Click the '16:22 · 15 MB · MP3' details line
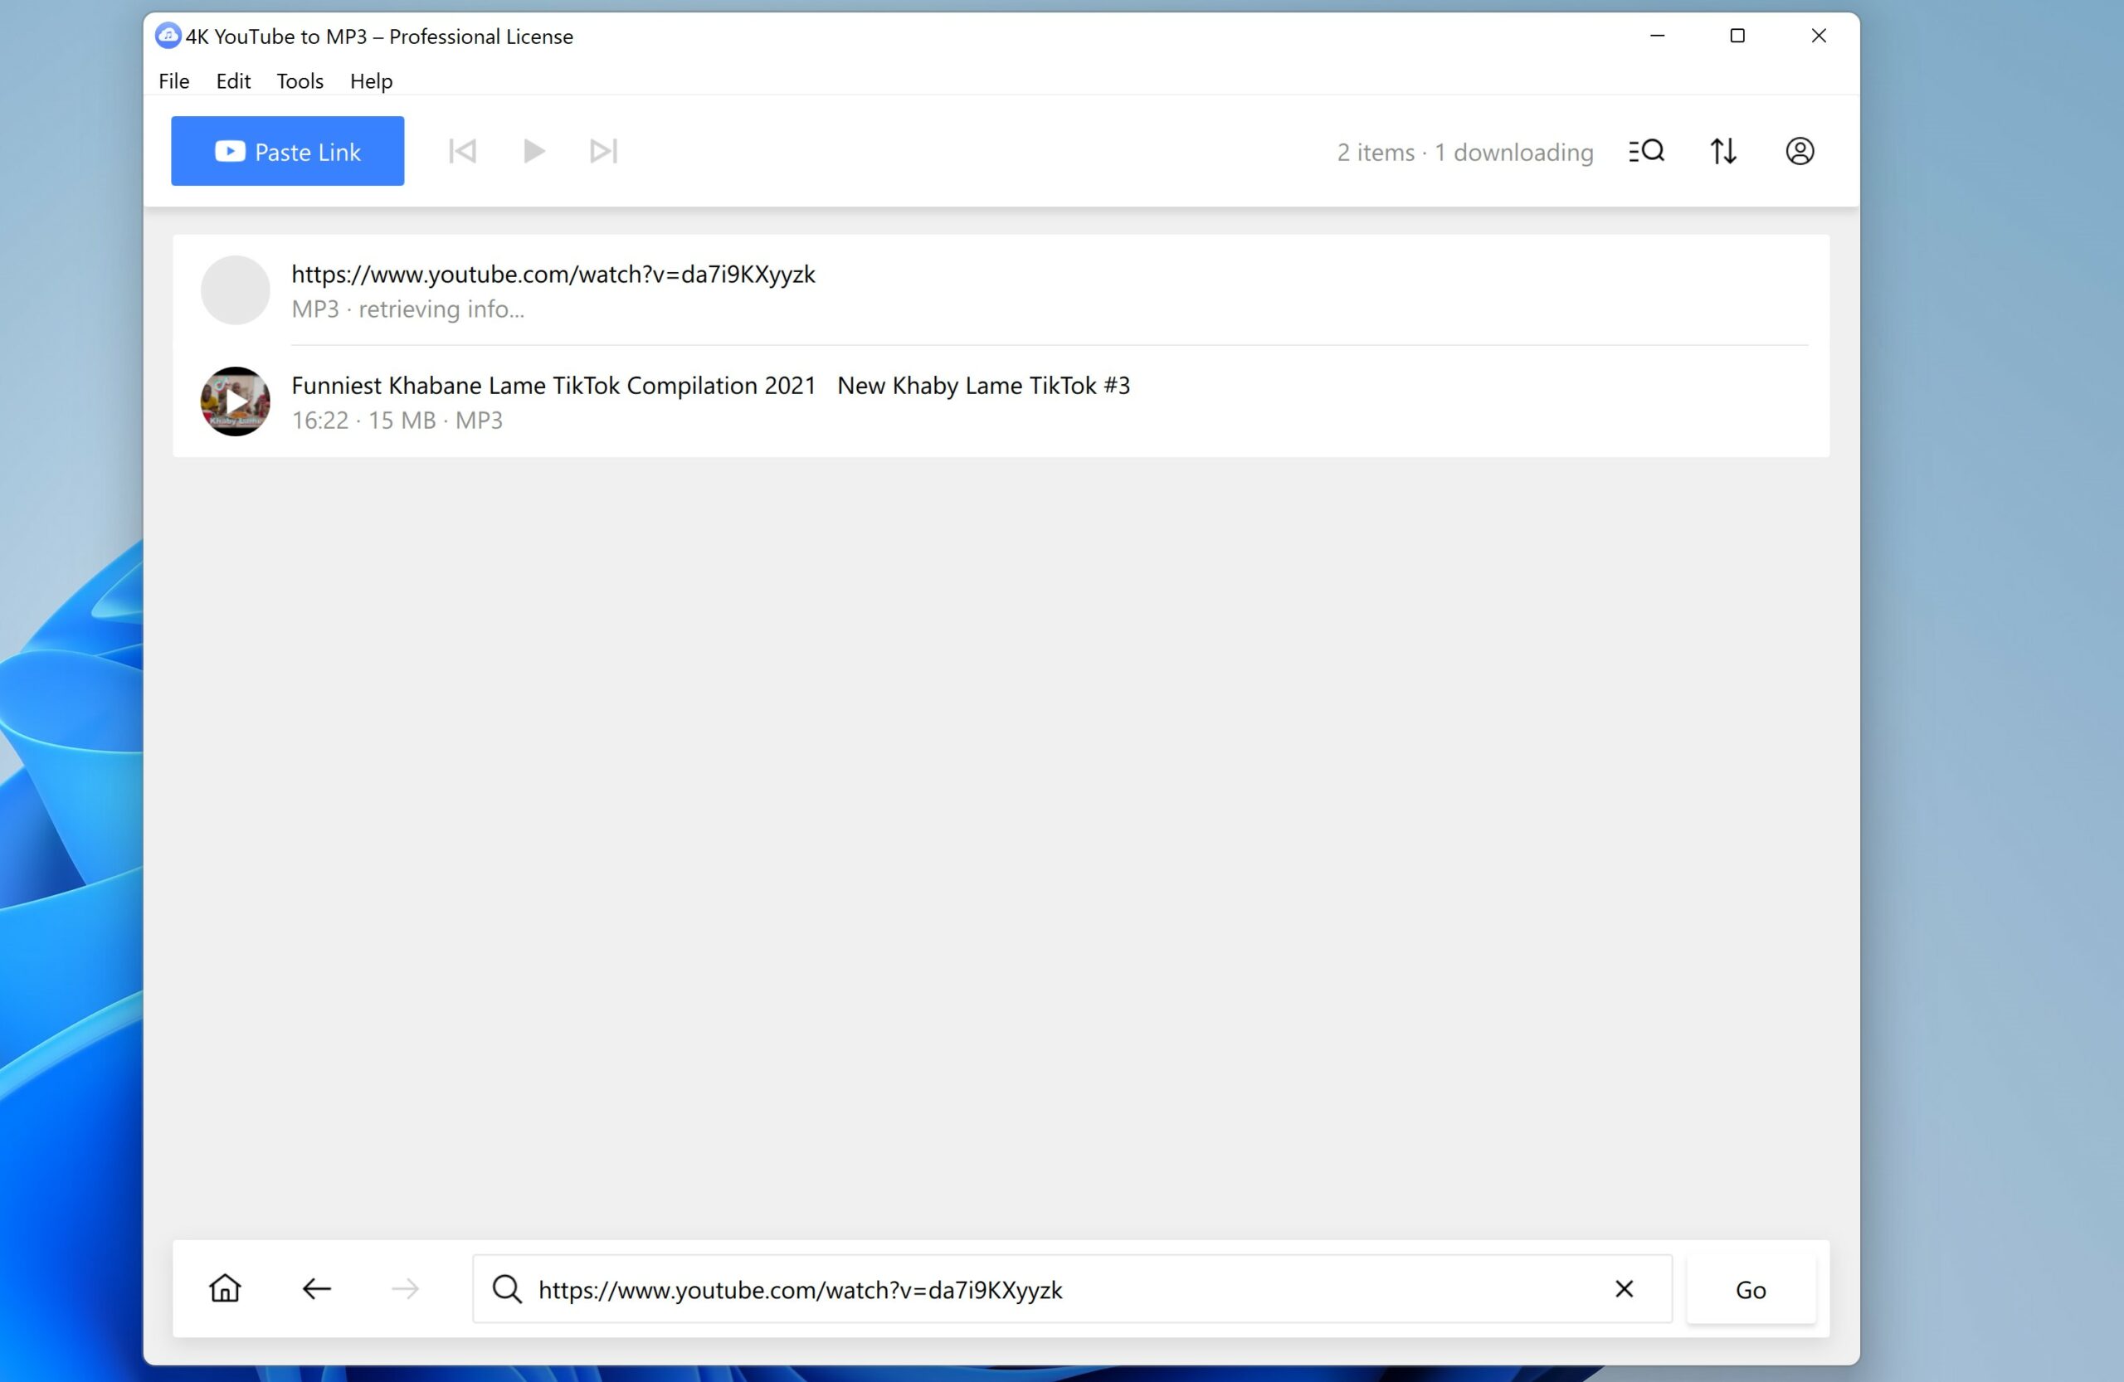The width and height of the screenshot is (2124, 1382). pyautogui.click(x=397, y=421)
